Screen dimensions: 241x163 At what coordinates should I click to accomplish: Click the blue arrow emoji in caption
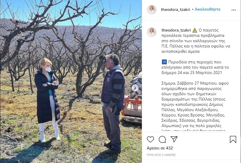pos(164,62)
